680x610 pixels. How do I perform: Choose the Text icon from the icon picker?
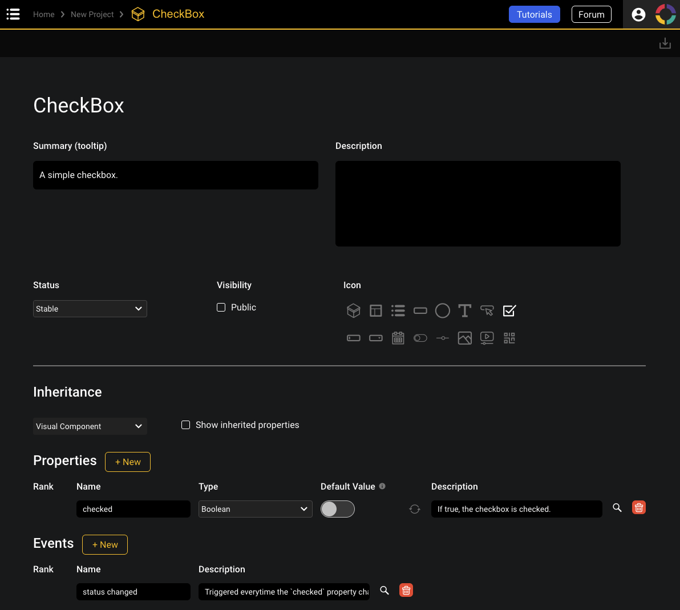[x=464, y=310]
